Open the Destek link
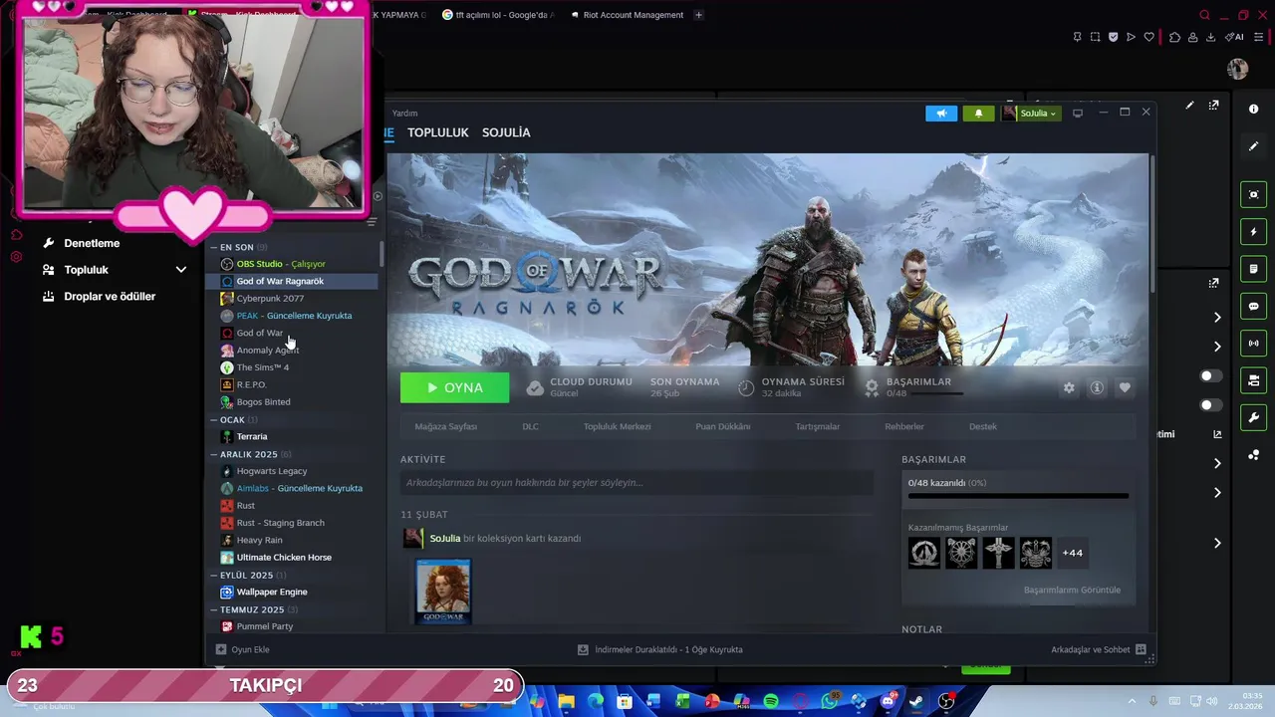1275x717 pixels. 982,426
